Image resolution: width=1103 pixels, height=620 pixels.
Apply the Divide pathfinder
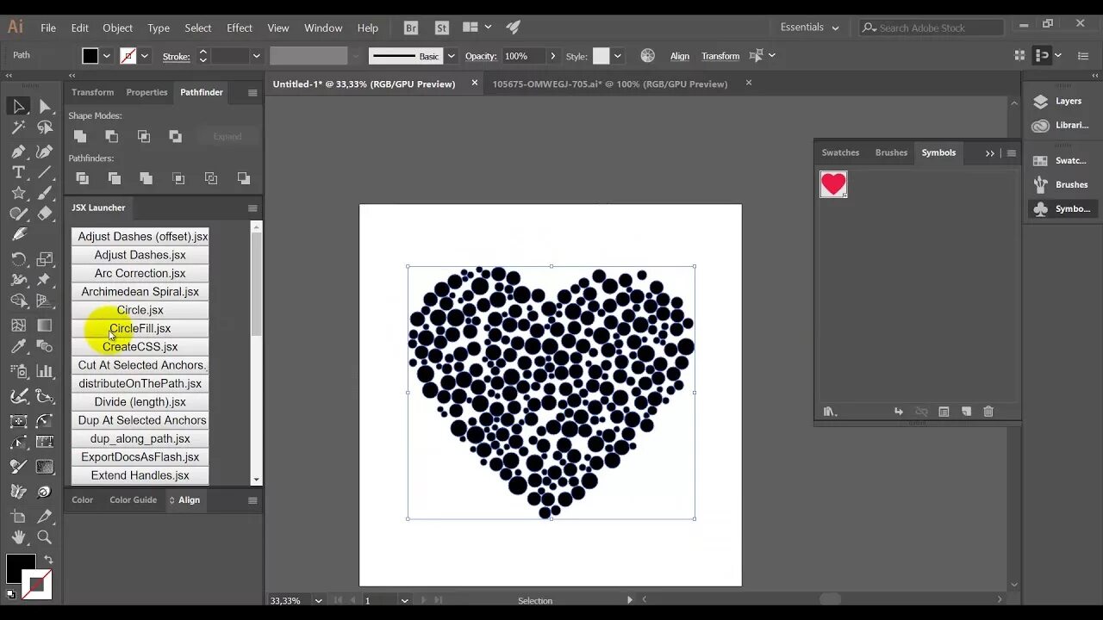(82, 178)
